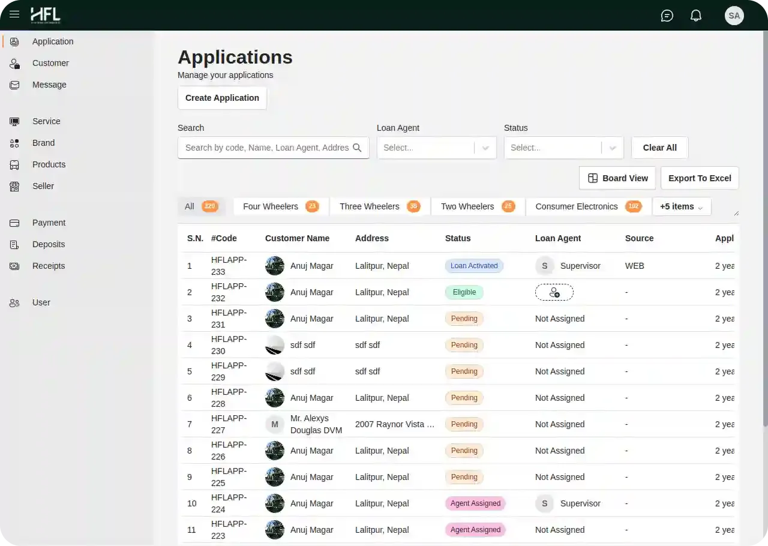This screenshot has width=768, height=546.
Task: Select the Consumer Electronics tab
Action: pyautogui.click(x=589, y=206)
